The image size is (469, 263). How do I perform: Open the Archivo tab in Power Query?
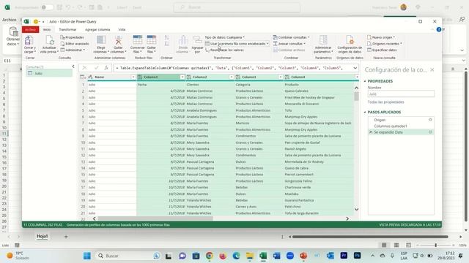click(30, 29)
